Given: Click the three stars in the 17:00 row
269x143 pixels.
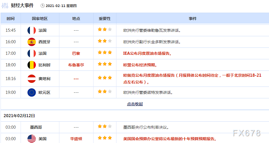Looking at the screenshot, I should (x=105, y=53).
